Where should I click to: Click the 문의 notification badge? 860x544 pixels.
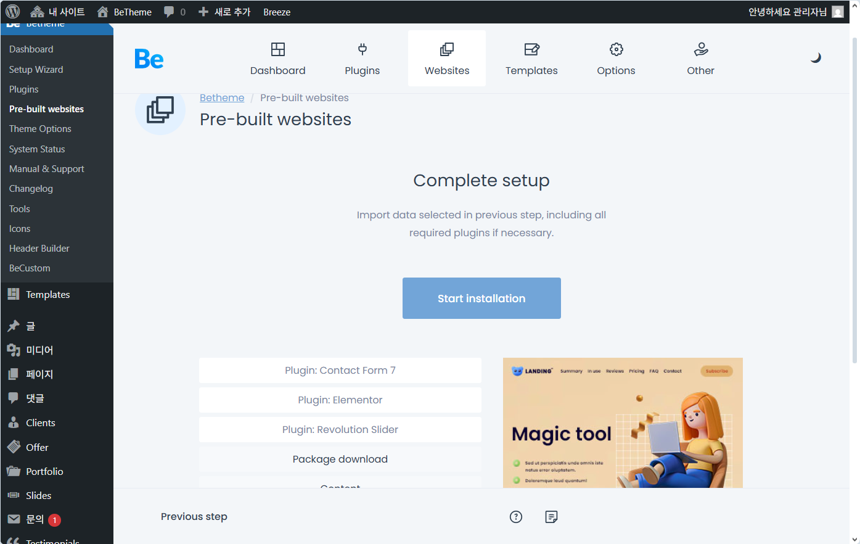click(54, 520)
